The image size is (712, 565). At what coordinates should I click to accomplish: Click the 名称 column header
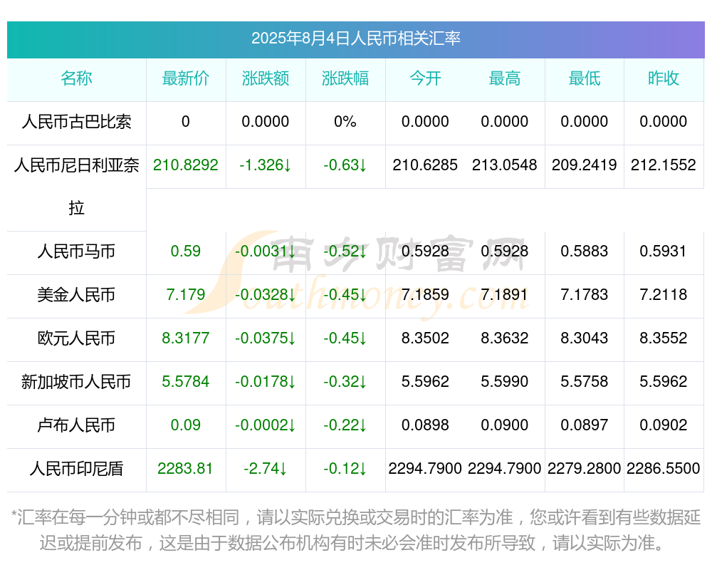coord(76,78)
